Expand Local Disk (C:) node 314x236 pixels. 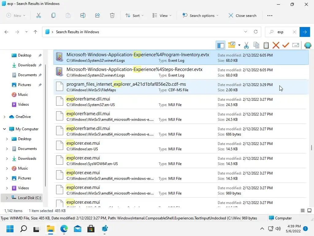(7, 198)
